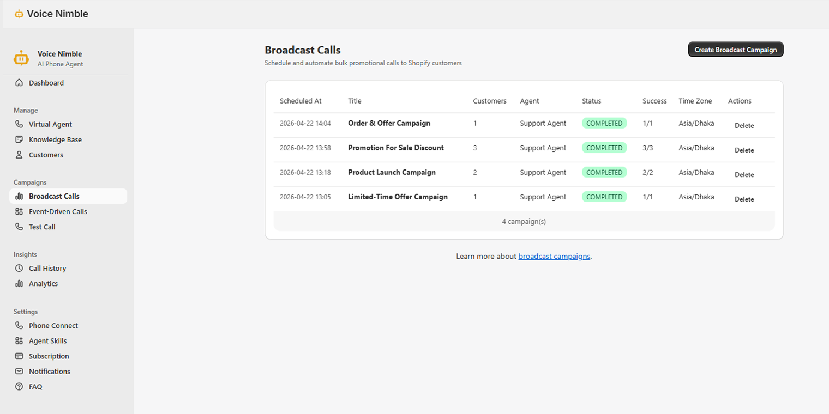Click the sidebar Voice Nimble robot avatar
This screenshot has height=414, width=829.
click(21, 58)
